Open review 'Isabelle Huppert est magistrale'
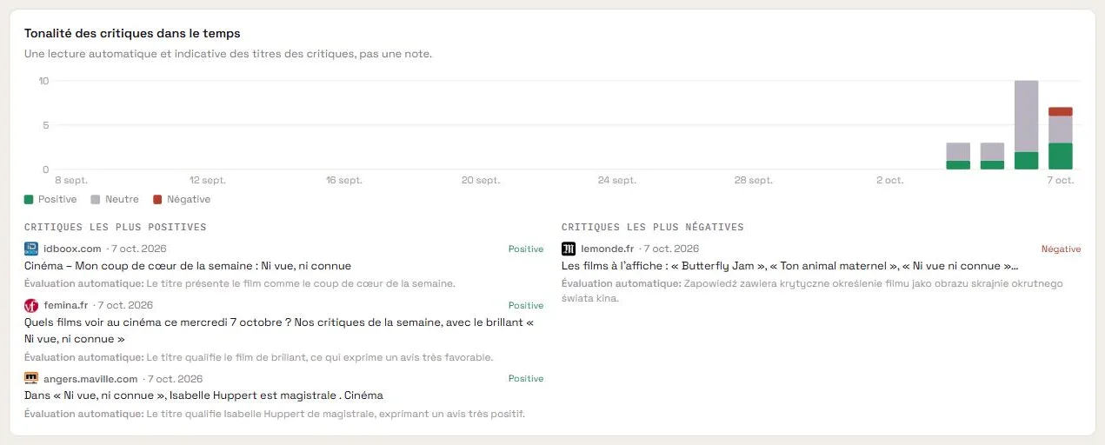 tap(203, 395)
